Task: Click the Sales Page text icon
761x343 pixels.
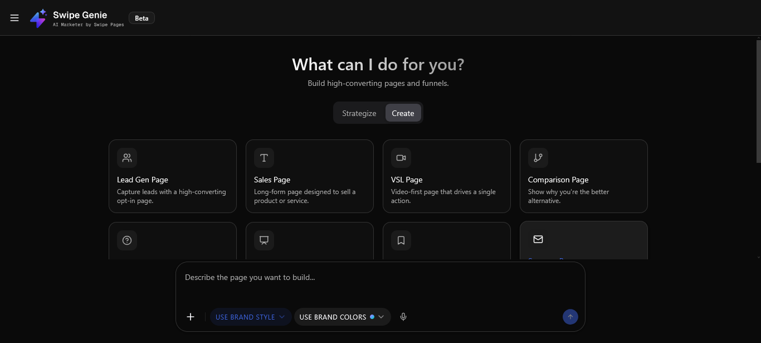Action: pyautogui.click(x=264, y=158)
